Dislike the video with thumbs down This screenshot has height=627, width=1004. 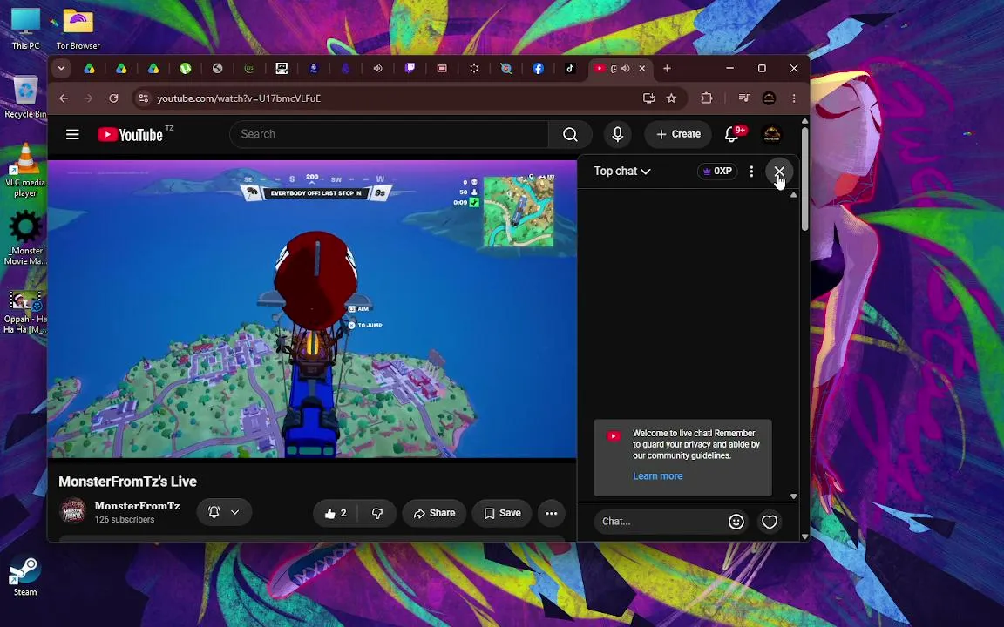pyautogui.click(x=377, y=513)
